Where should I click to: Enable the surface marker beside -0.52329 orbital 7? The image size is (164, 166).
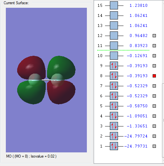point(154,86)
